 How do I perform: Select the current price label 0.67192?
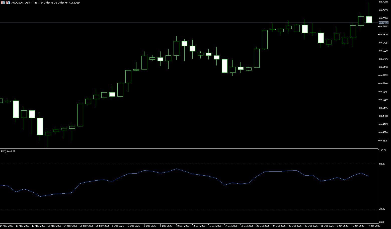click(383, 23)
